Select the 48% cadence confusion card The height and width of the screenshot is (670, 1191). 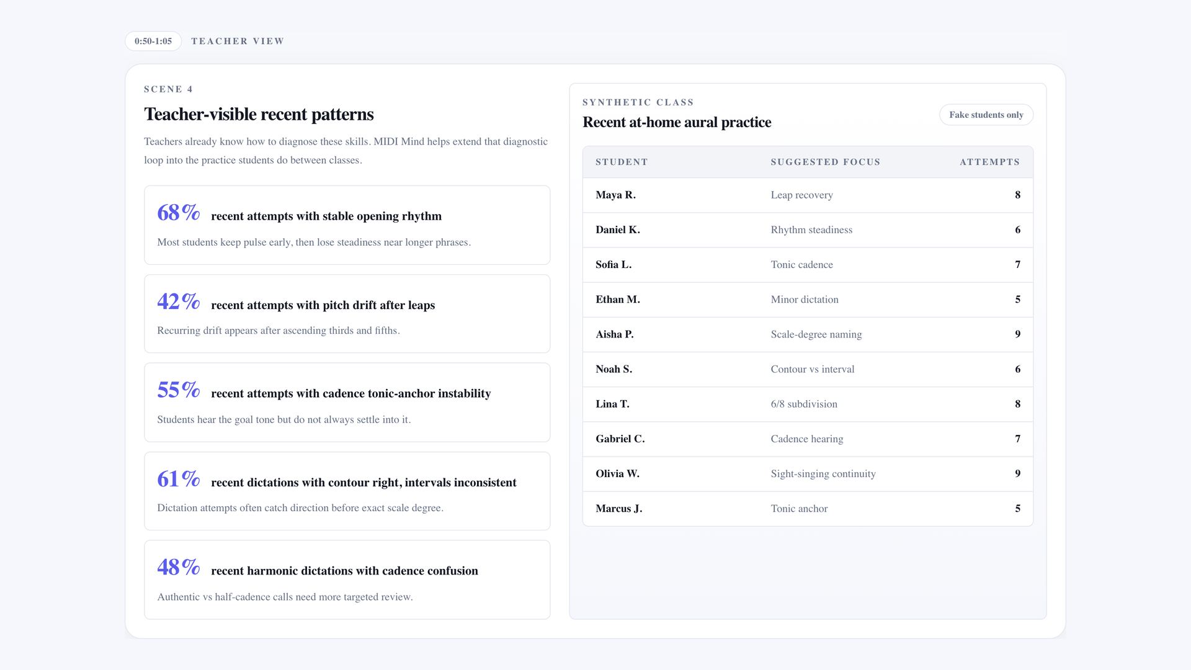(347, 580)
